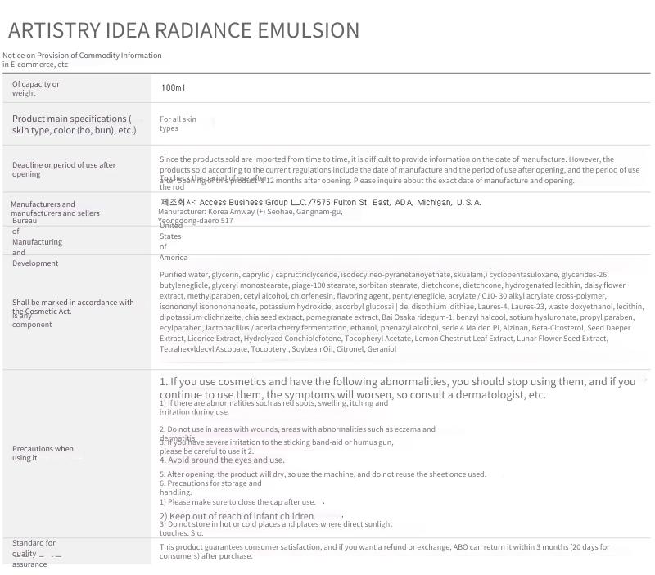Click the ingredients paragraph starting "Purified water, glycerin"
The height and width of the screenshot is (575, 655).
click(x=402, y=312)
